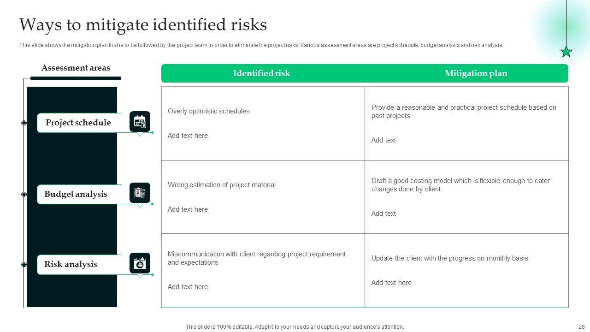Image resolution: width=590 pixels, height=332 pixels.
Task: Click the Project schedule label box
Action: 78,123
